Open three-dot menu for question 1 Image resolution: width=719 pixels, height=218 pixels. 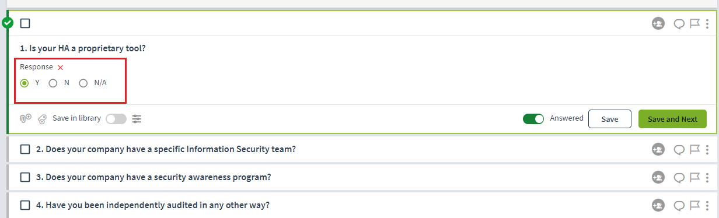point(707,24)
